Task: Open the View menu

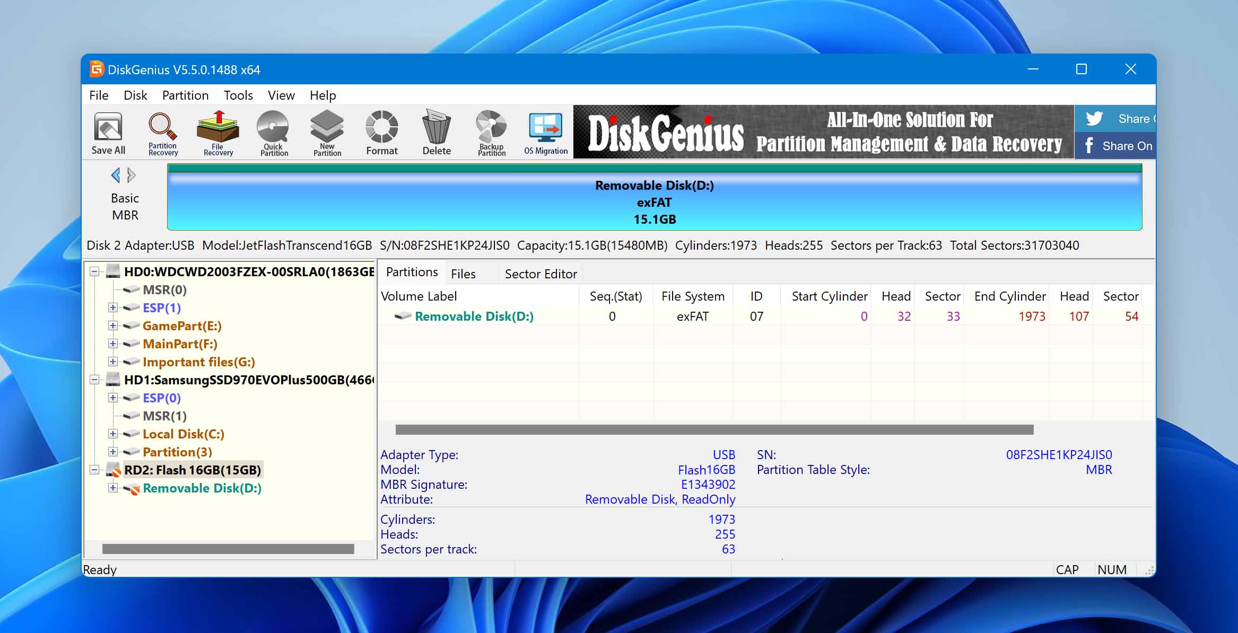Action: pyautogui.click(x=281, y=95)
